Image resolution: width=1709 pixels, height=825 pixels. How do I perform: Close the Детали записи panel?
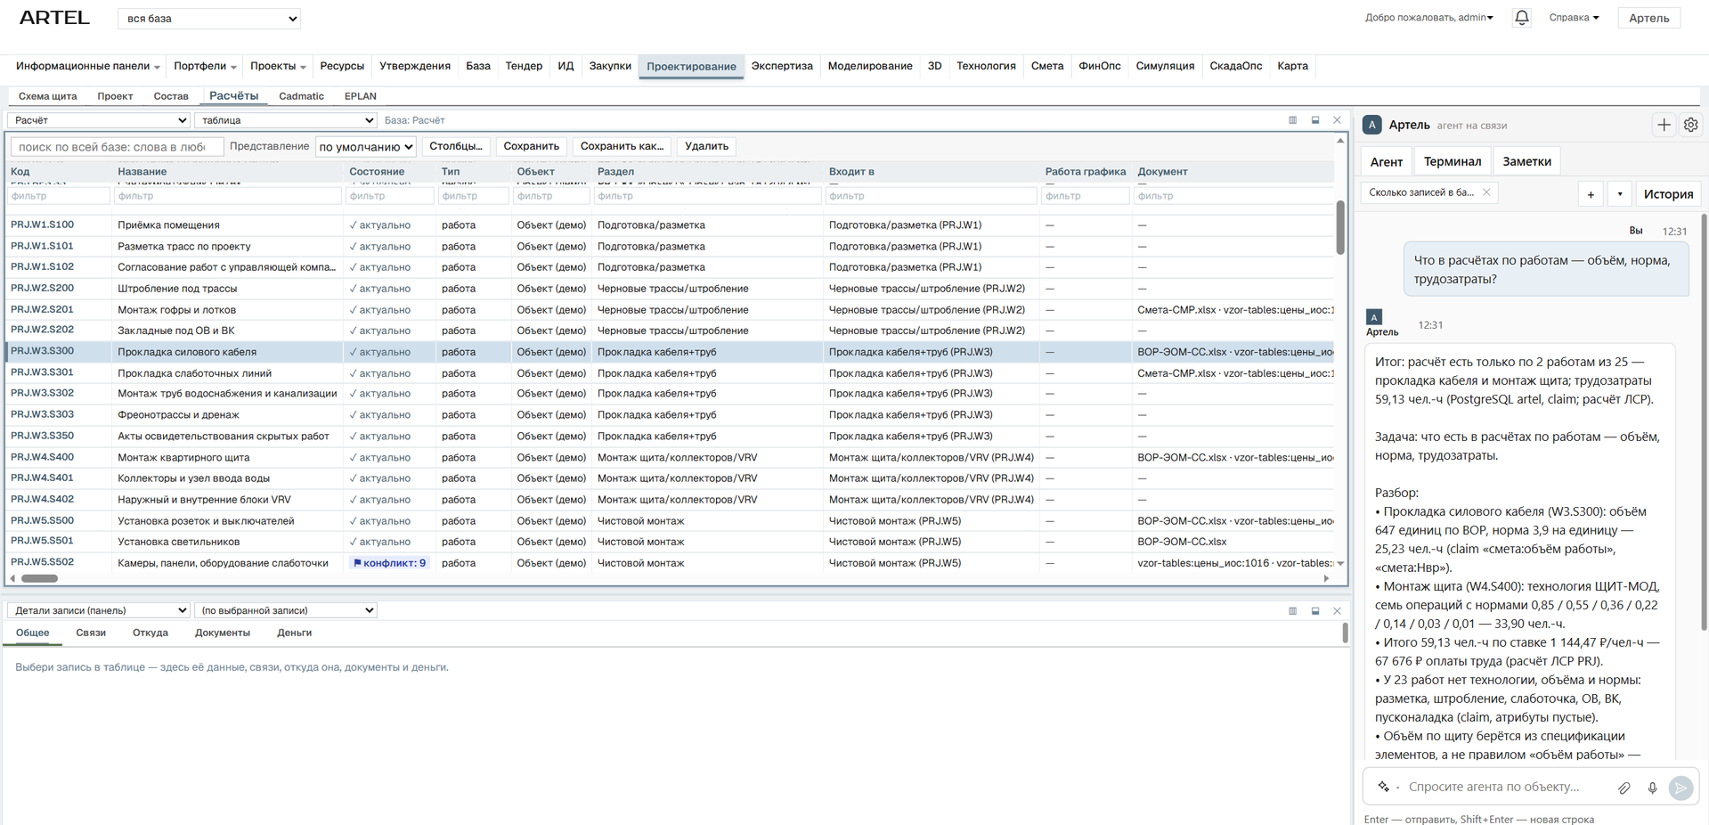1337,611
